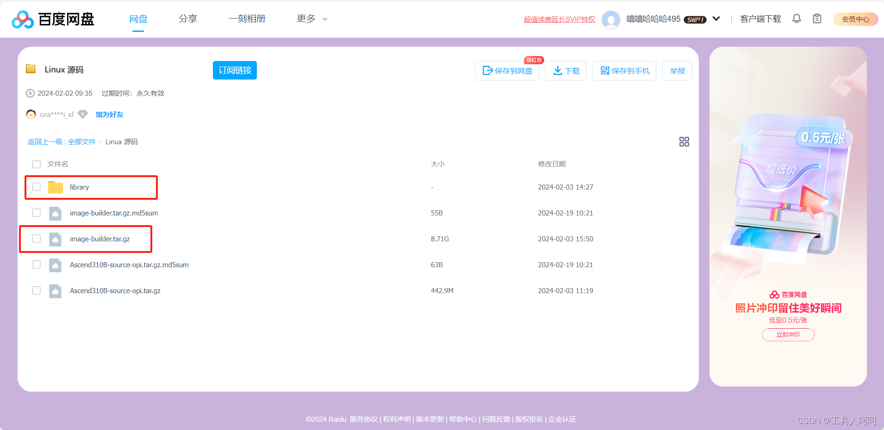The height and width of the screenshot is (430, 884).
Task: Expand the account dropdown next to SVIP badge
Action: (x=716, y=19)
